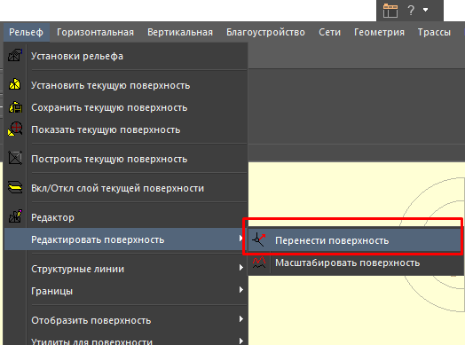Open Редактировать поверхность entry
This screenshot has width=465, height=345.
126,239
